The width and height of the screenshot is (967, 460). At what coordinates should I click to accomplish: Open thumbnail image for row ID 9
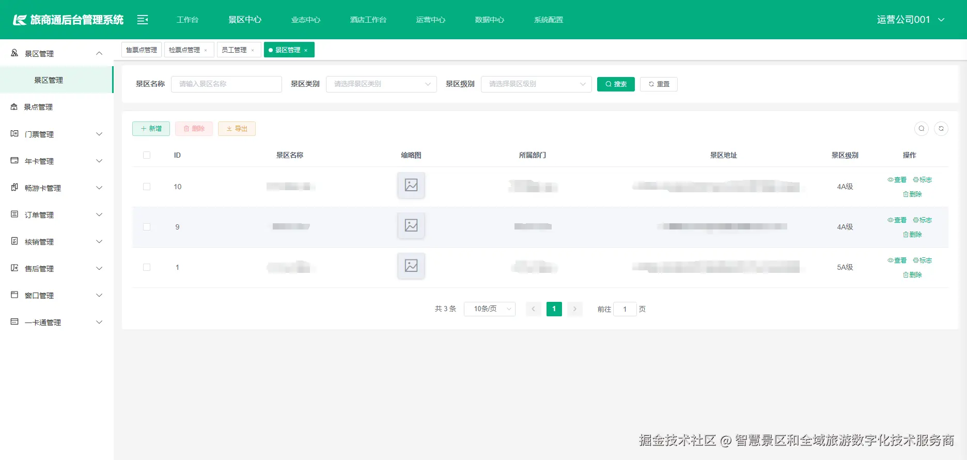click(x=411, y=225)
